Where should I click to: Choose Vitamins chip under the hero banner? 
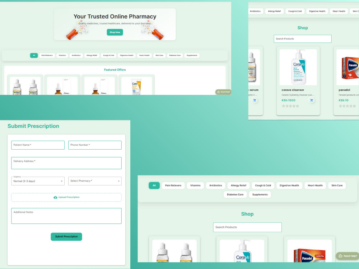tap(62, 55)
